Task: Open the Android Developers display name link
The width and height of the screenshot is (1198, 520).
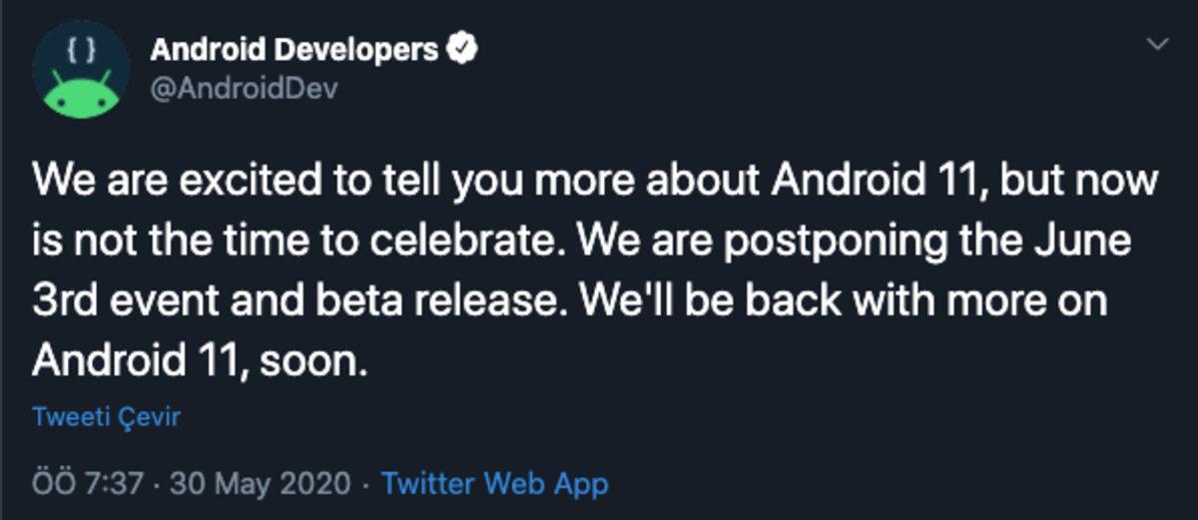Action: [x=295, y=49]
